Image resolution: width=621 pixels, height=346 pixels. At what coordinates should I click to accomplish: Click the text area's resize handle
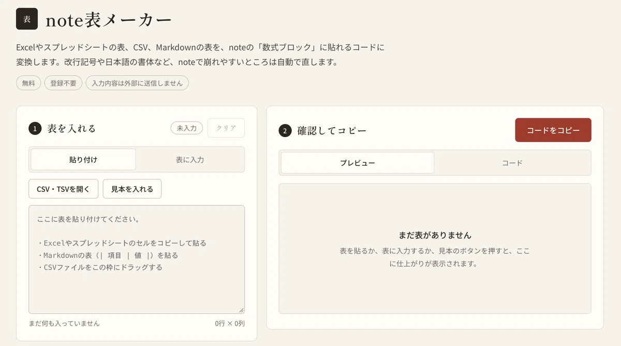point(241,310)
